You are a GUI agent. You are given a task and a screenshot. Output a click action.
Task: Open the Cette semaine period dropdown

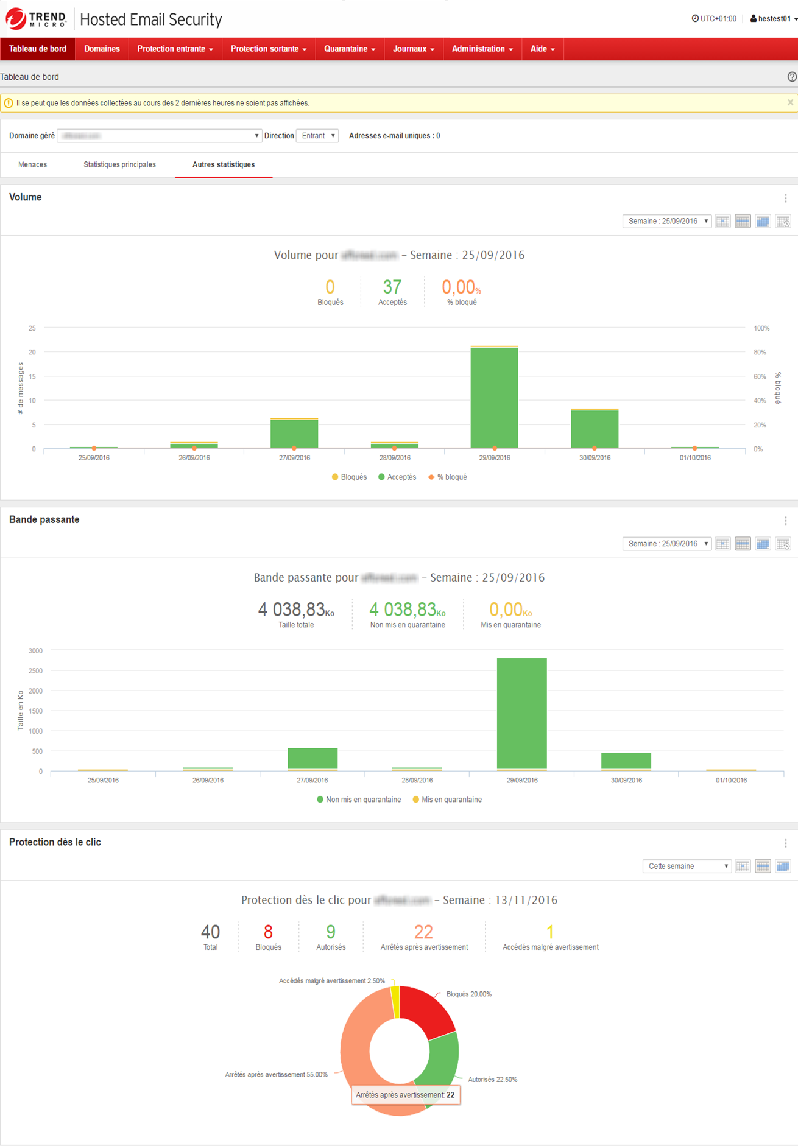(687, 867)
